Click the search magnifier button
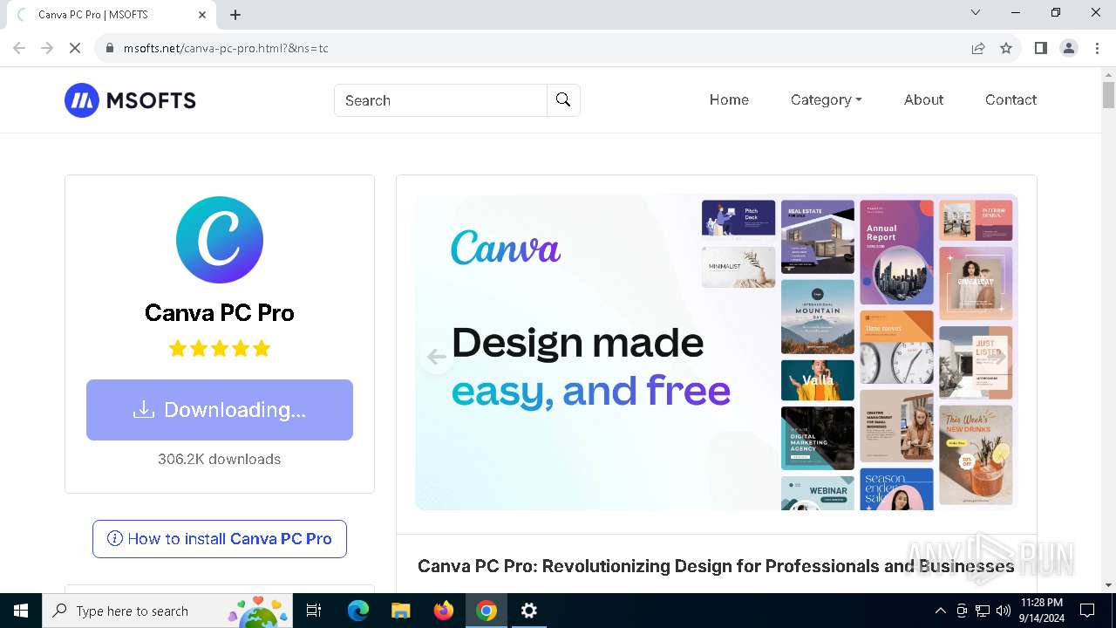This screenshot has height=628, width=1116. point(563,100)
